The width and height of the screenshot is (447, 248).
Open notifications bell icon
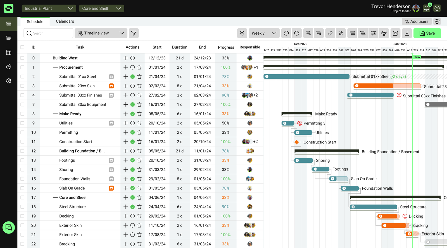426,8
